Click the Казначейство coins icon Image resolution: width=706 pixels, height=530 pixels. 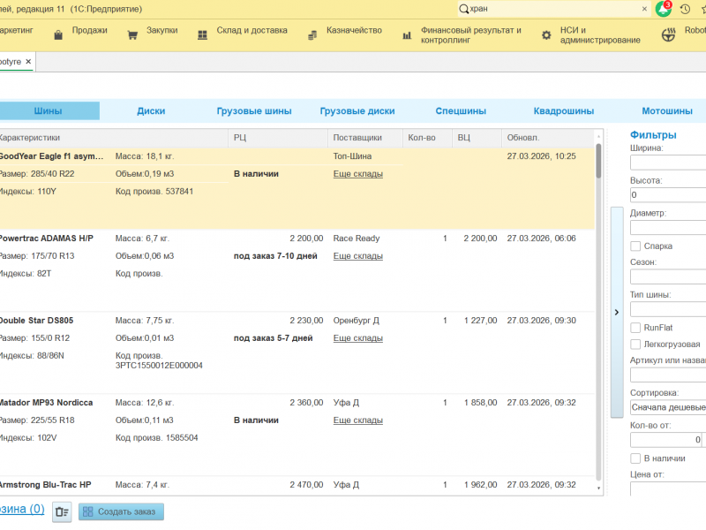pyautogui.click(x=312, y=35)
